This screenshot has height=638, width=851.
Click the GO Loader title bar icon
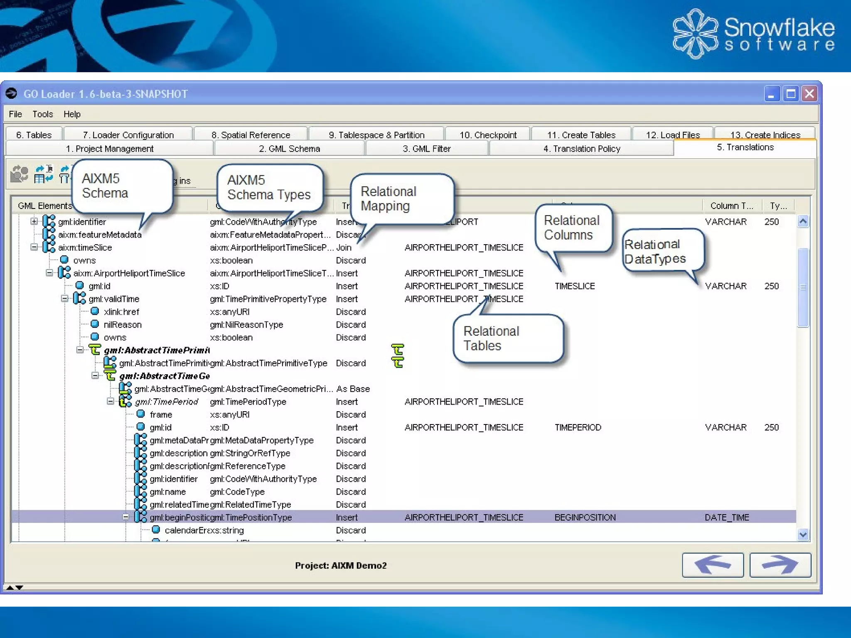tap(11, 94)
